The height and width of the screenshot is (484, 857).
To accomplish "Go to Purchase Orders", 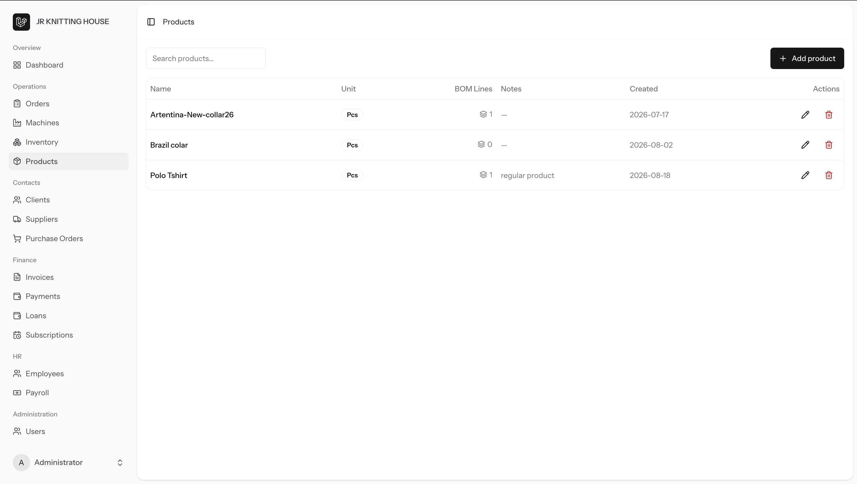I will (x=68, y=238).
